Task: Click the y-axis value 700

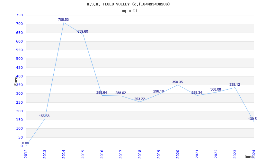Action: coord(19,24)
